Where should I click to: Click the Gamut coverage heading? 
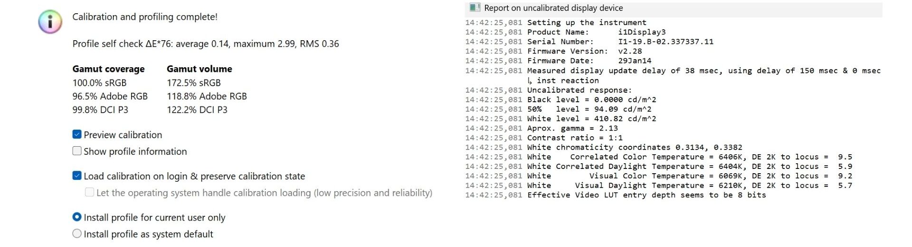click(x=108, y=69)
